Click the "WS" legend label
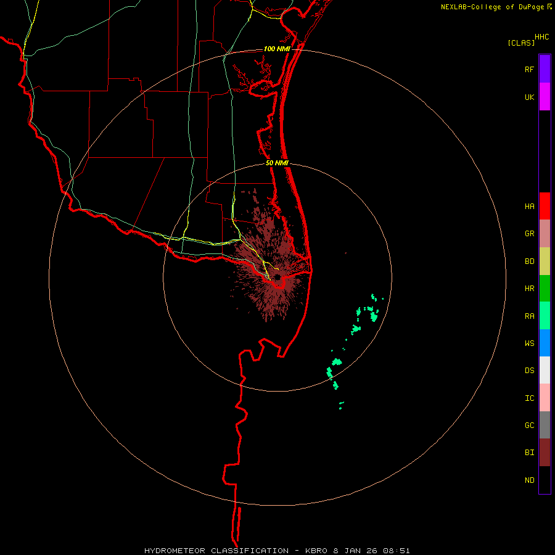 coord(529,343)
